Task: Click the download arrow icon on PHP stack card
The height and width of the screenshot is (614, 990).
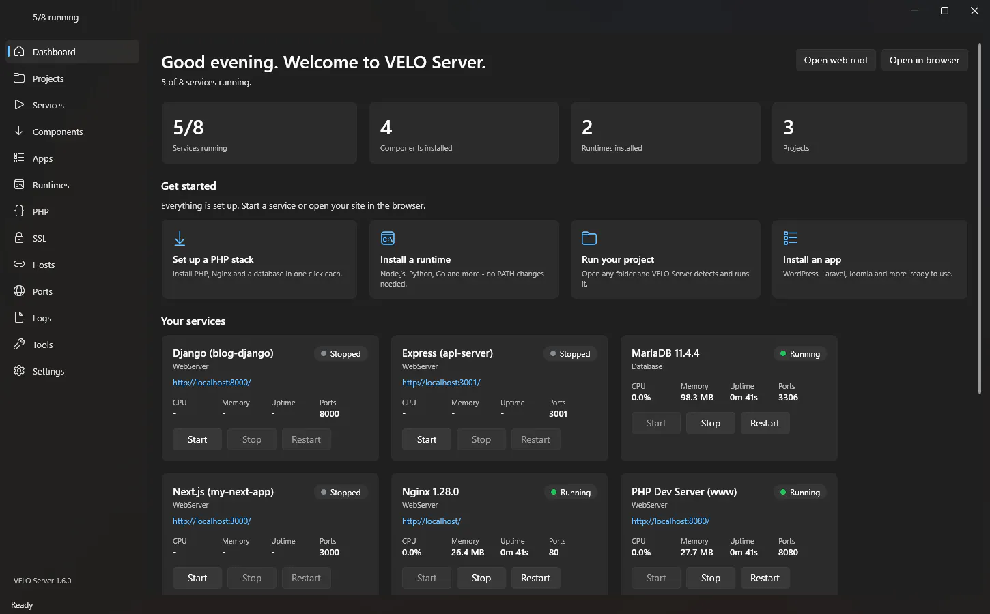Action: [x=180, y=238]
